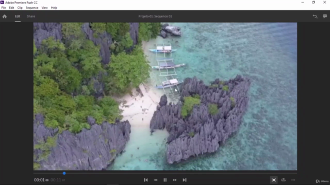Step back one frame
Viewport: 330px width, 185px height.
(x=156, y=180)
